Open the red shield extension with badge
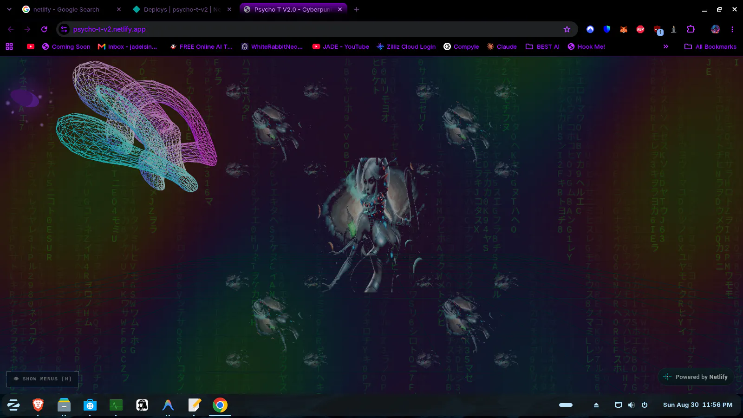 coord(658,30)
